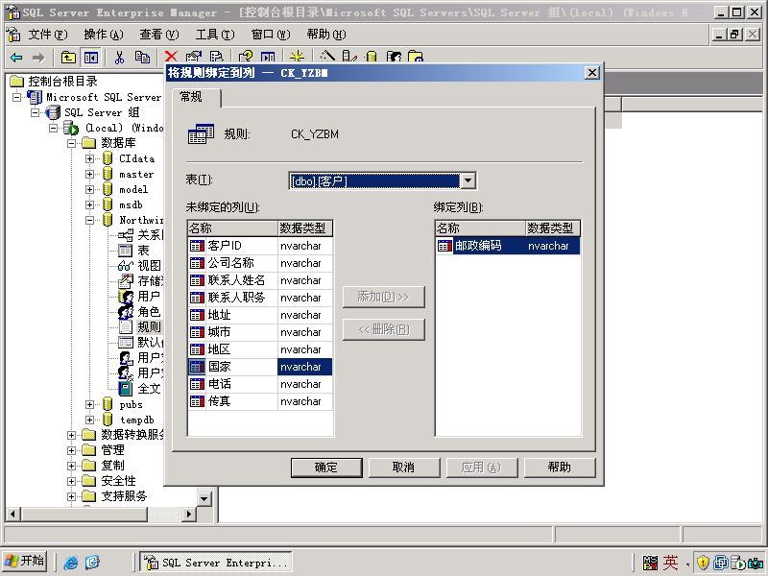Click the Copy toolbar icon
This screenshot has height=576, width=768.
point(142,58)
